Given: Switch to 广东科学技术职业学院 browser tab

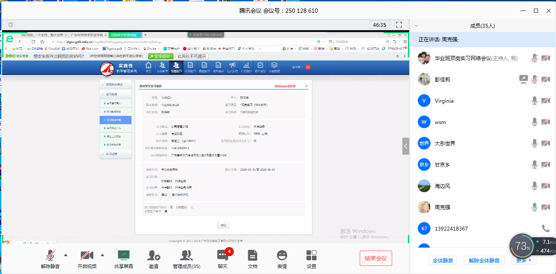Looking at the screenshot, I should pos(88,35).
